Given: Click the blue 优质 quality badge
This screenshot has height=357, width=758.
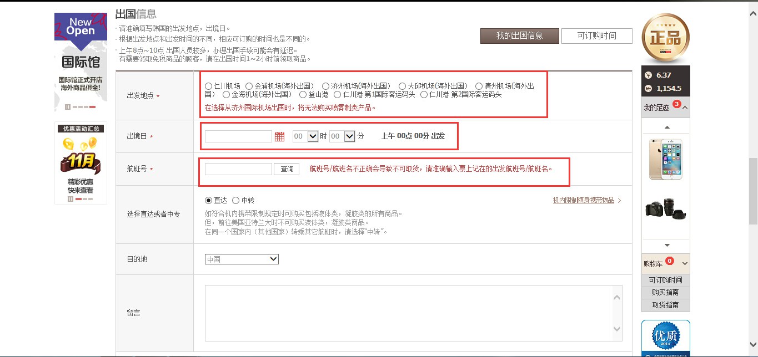Looking at the screenshot, I should click(x=665, y=337).
